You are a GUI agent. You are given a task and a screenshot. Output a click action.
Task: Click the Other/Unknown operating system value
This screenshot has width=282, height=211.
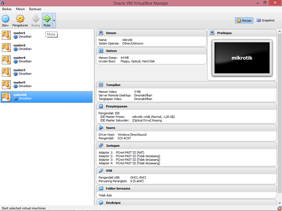coord(133,44)
